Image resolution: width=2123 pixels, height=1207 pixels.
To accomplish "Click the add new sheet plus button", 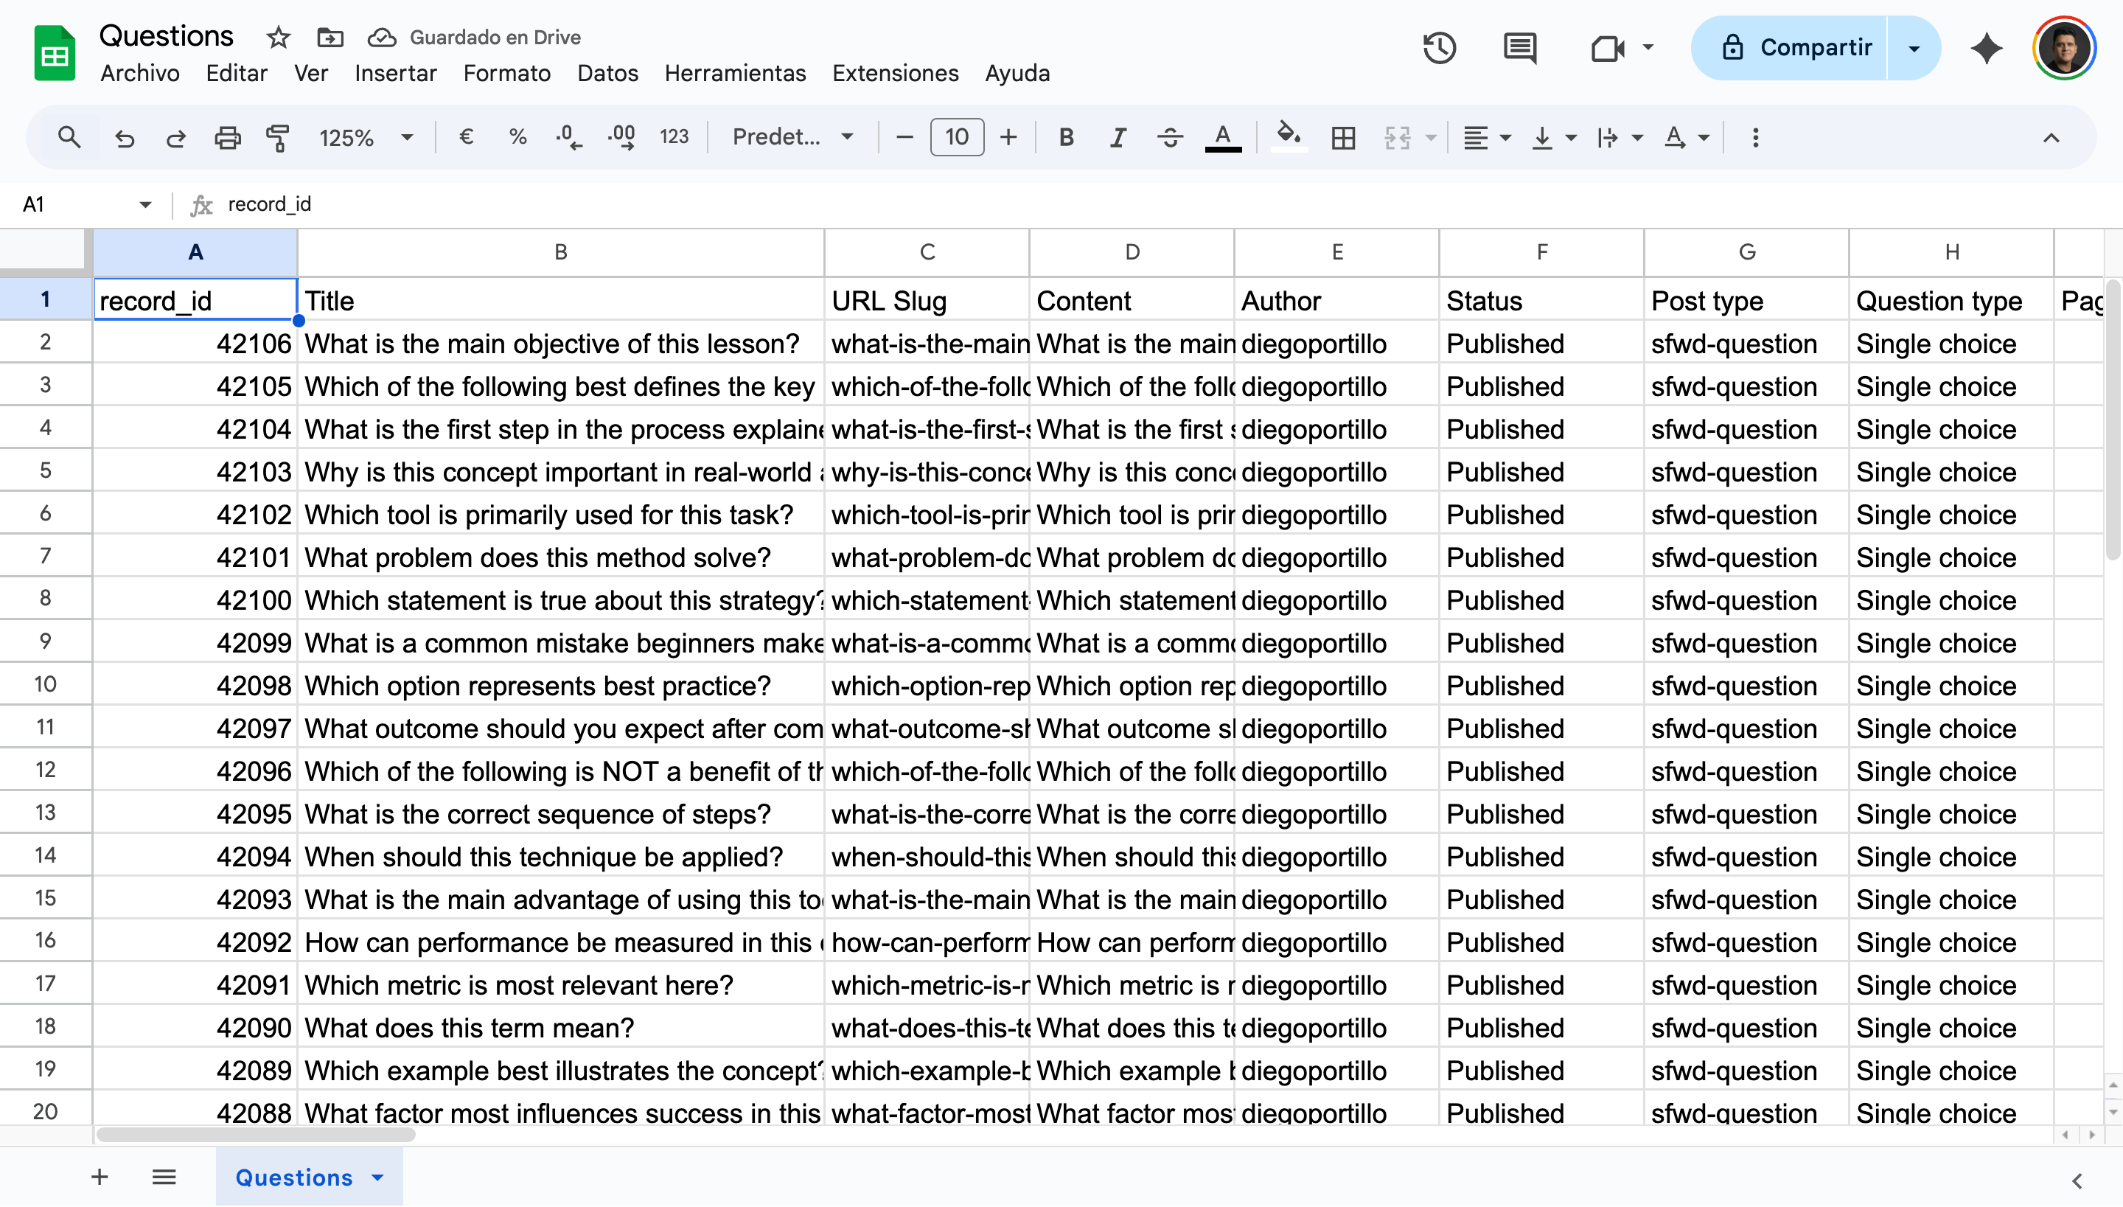I will click(100, 1178).
